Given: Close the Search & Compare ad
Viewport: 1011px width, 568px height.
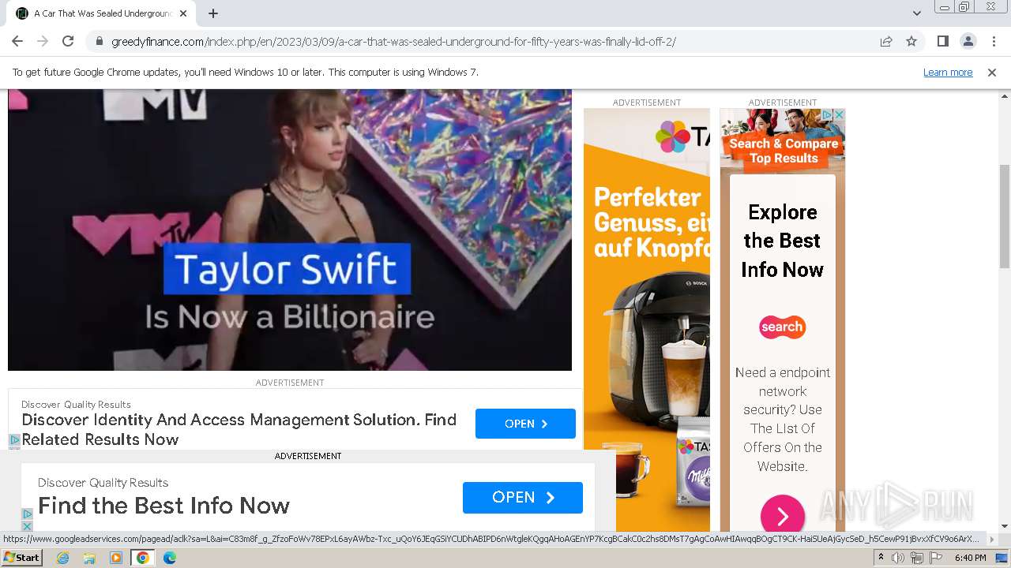Looking at the screenshot, I should [839, 114].
